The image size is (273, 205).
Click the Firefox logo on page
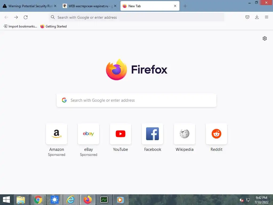117,70
